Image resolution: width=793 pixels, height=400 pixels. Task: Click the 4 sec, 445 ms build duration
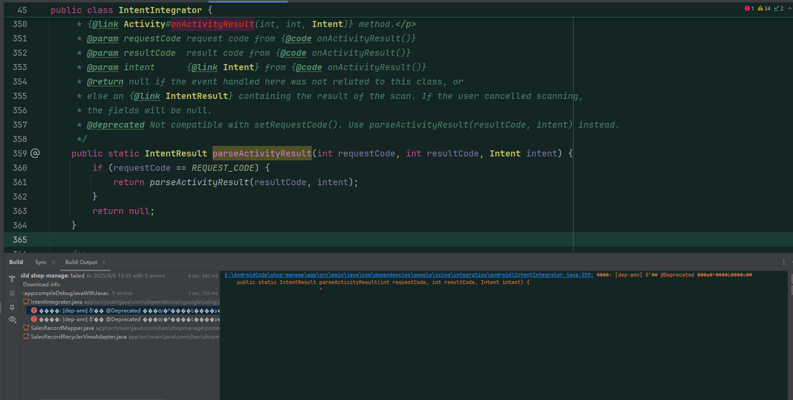(203, 276)
